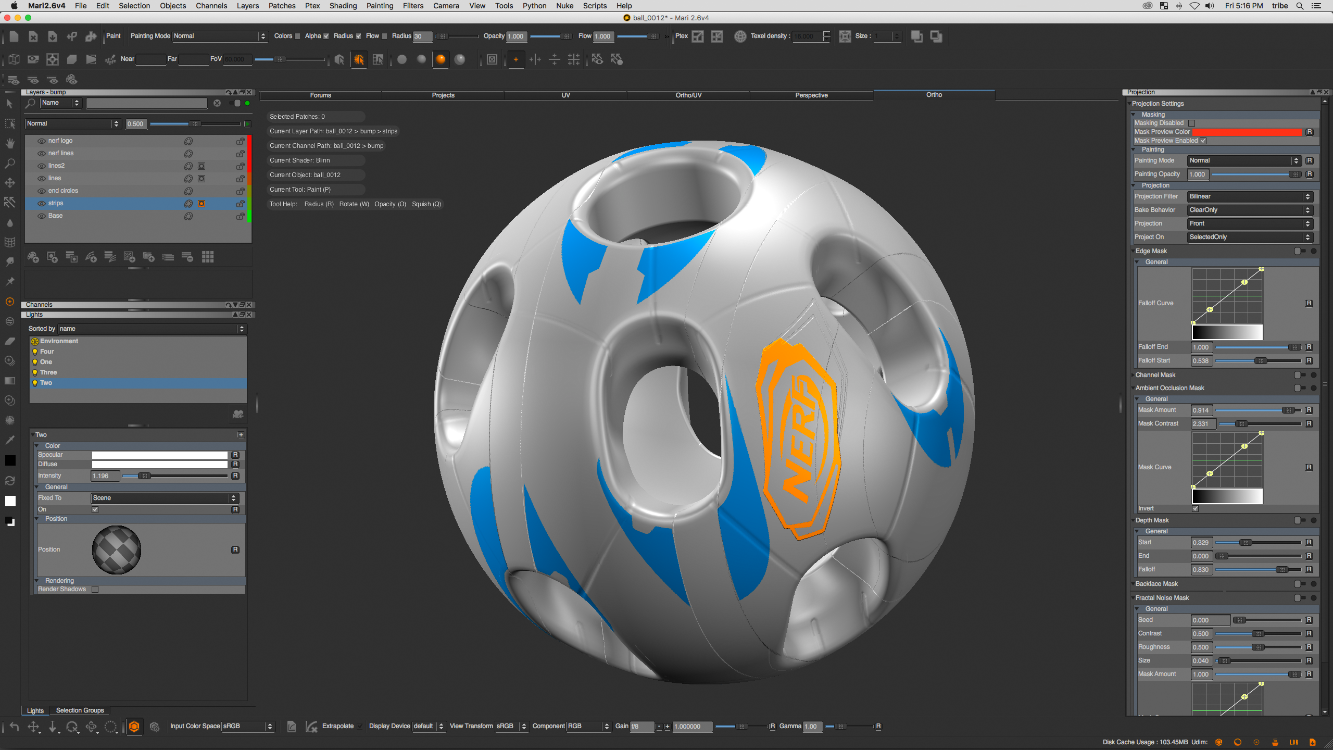
Task: Uncheck the Alpha checkbox in Paint toolbar
Action: pyautogui.click(x=326, y=36)
